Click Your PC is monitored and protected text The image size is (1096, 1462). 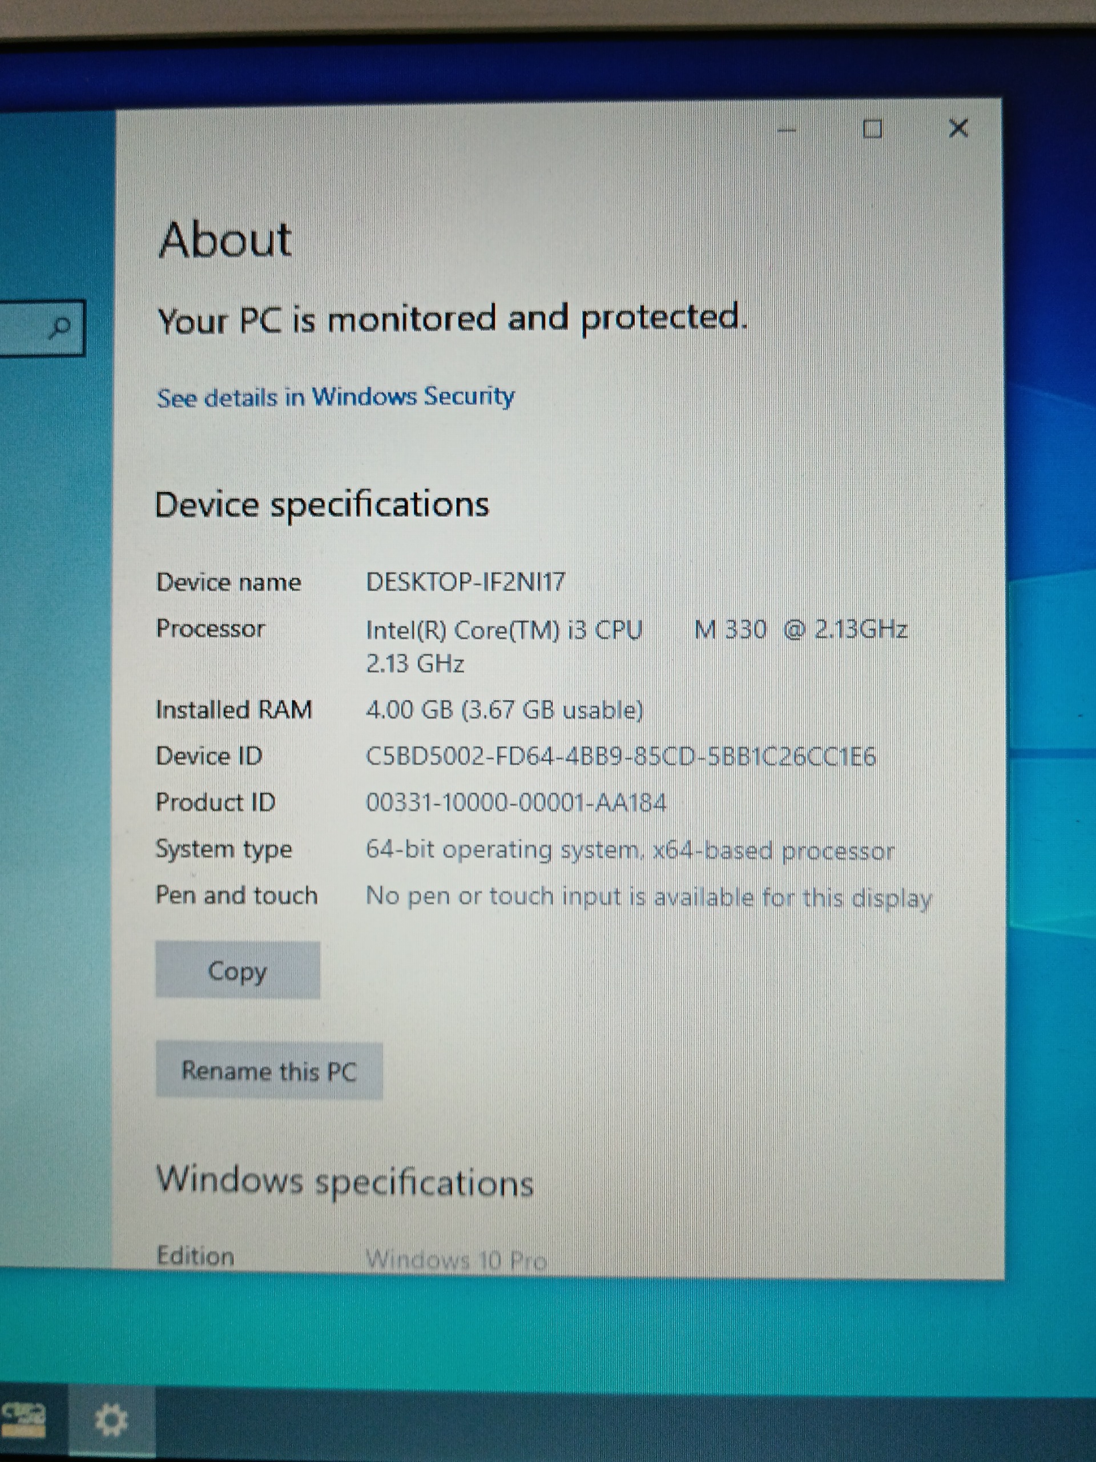coord(453,319)
